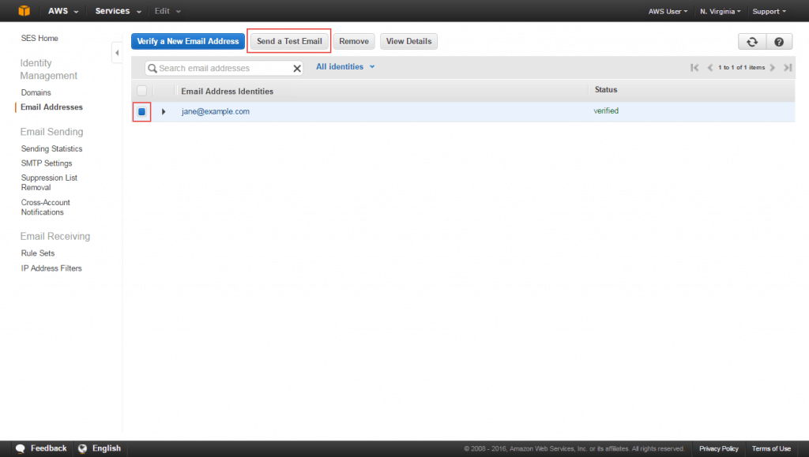Collapse the left navigation sidebar
The height and width of the screenshot is (457, 809).
pos(117,52)
